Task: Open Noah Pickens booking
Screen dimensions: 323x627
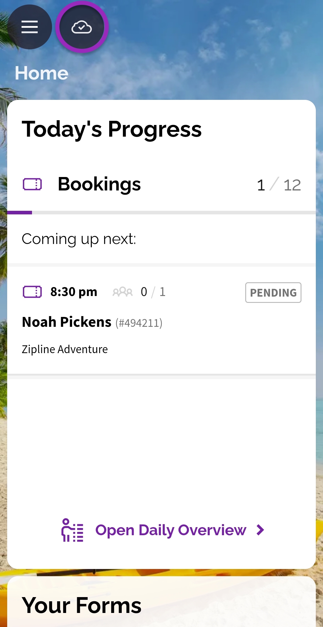Action: coord(161,320)
